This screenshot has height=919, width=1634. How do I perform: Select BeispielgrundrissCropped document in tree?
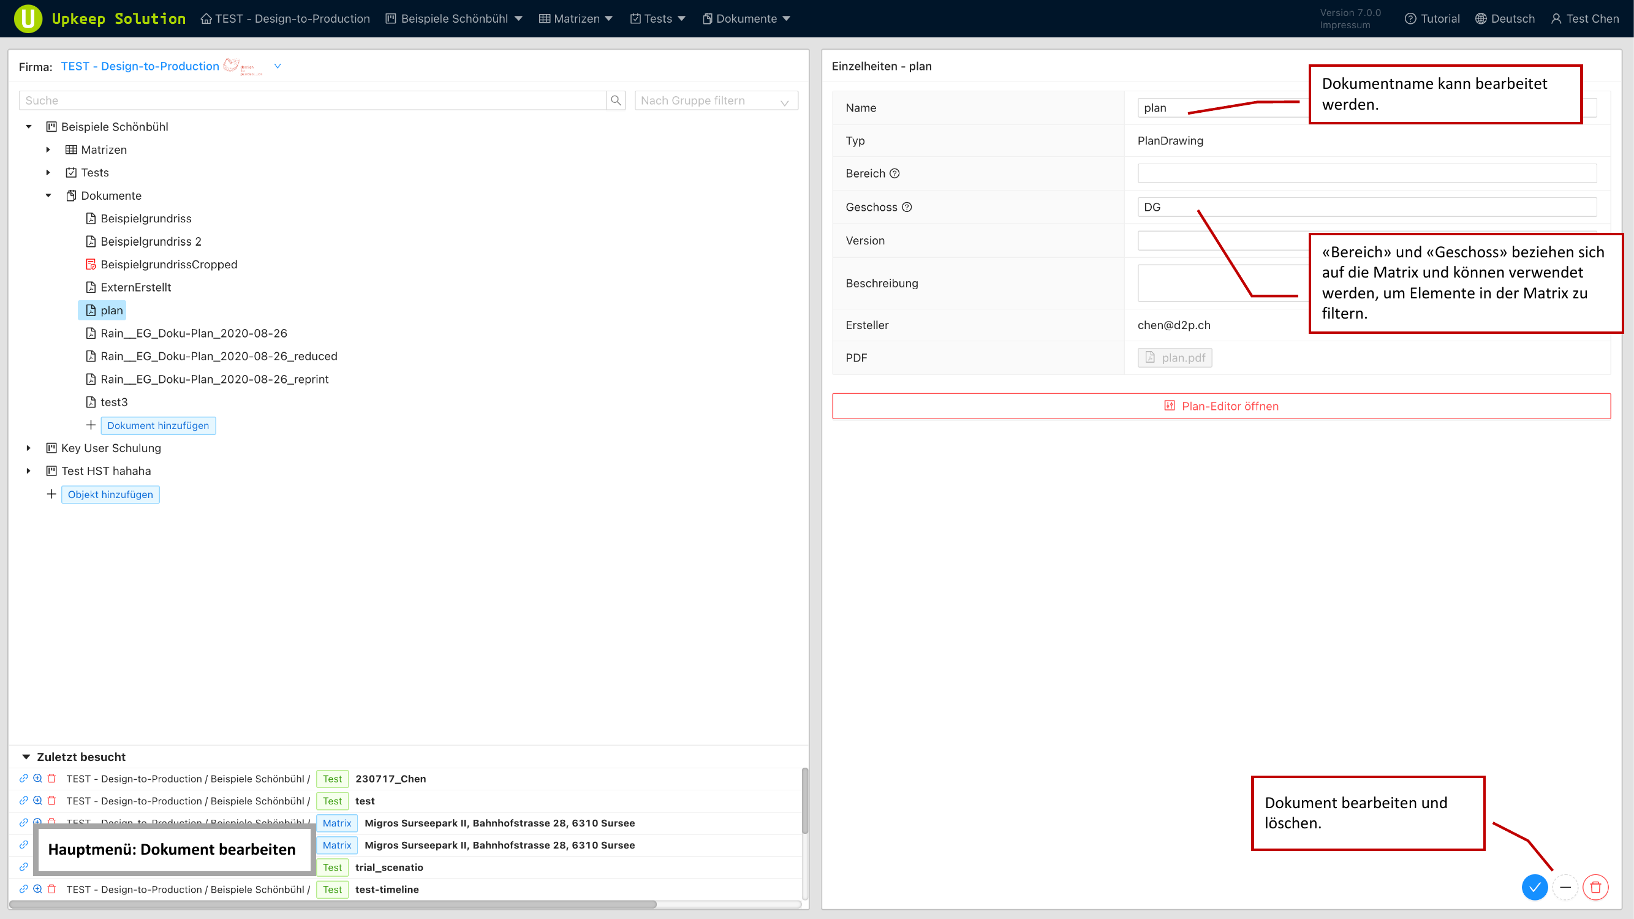(168, 265)
